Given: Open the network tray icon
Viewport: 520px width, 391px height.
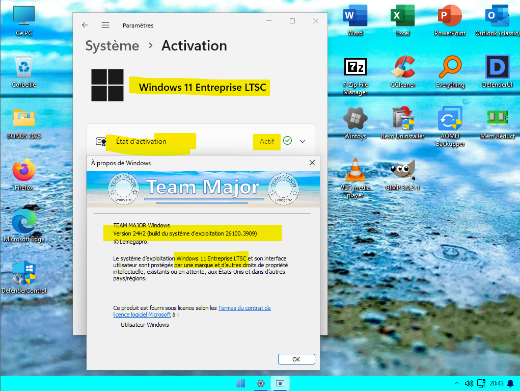Looking at the screenshot, I should (x=481, y=383).
